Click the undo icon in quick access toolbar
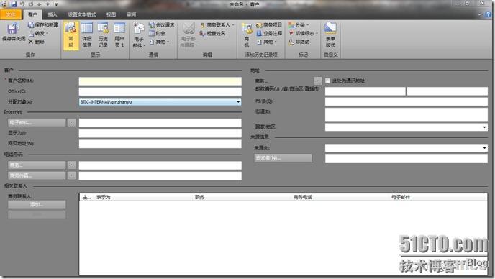This screenshot has width=495, height=279. (x=22, y=4)
